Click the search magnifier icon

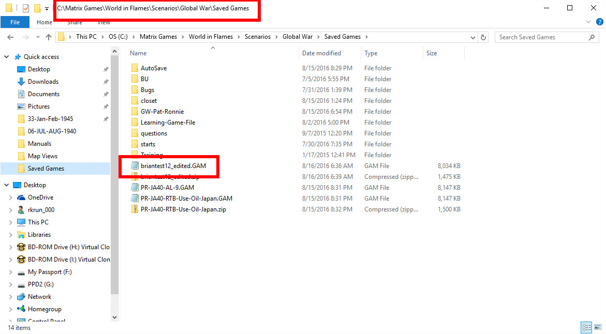(x=592, y=37)
